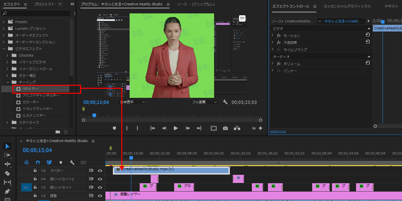Click the Export Frame camera icon
The image size is (402, 201).
coord(225,128)
